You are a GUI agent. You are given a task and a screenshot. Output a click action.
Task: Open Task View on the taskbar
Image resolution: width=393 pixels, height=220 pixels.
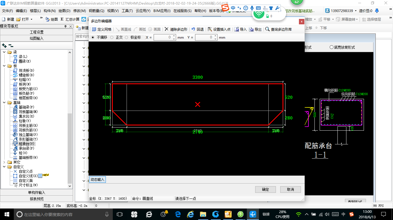tap(120, 214)
